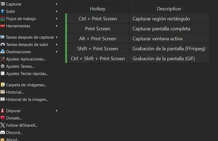Open the Historial window

[x=15, y=92]
